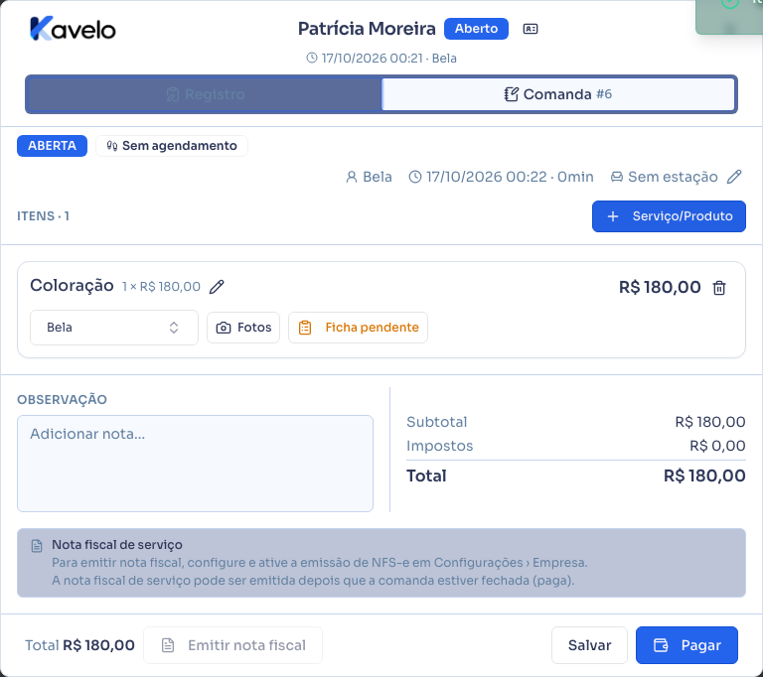This screenshot has width=763, height=677.
Task: Click the 17/10/2026 00:22 · 0min time info
Action: (501, 177)
